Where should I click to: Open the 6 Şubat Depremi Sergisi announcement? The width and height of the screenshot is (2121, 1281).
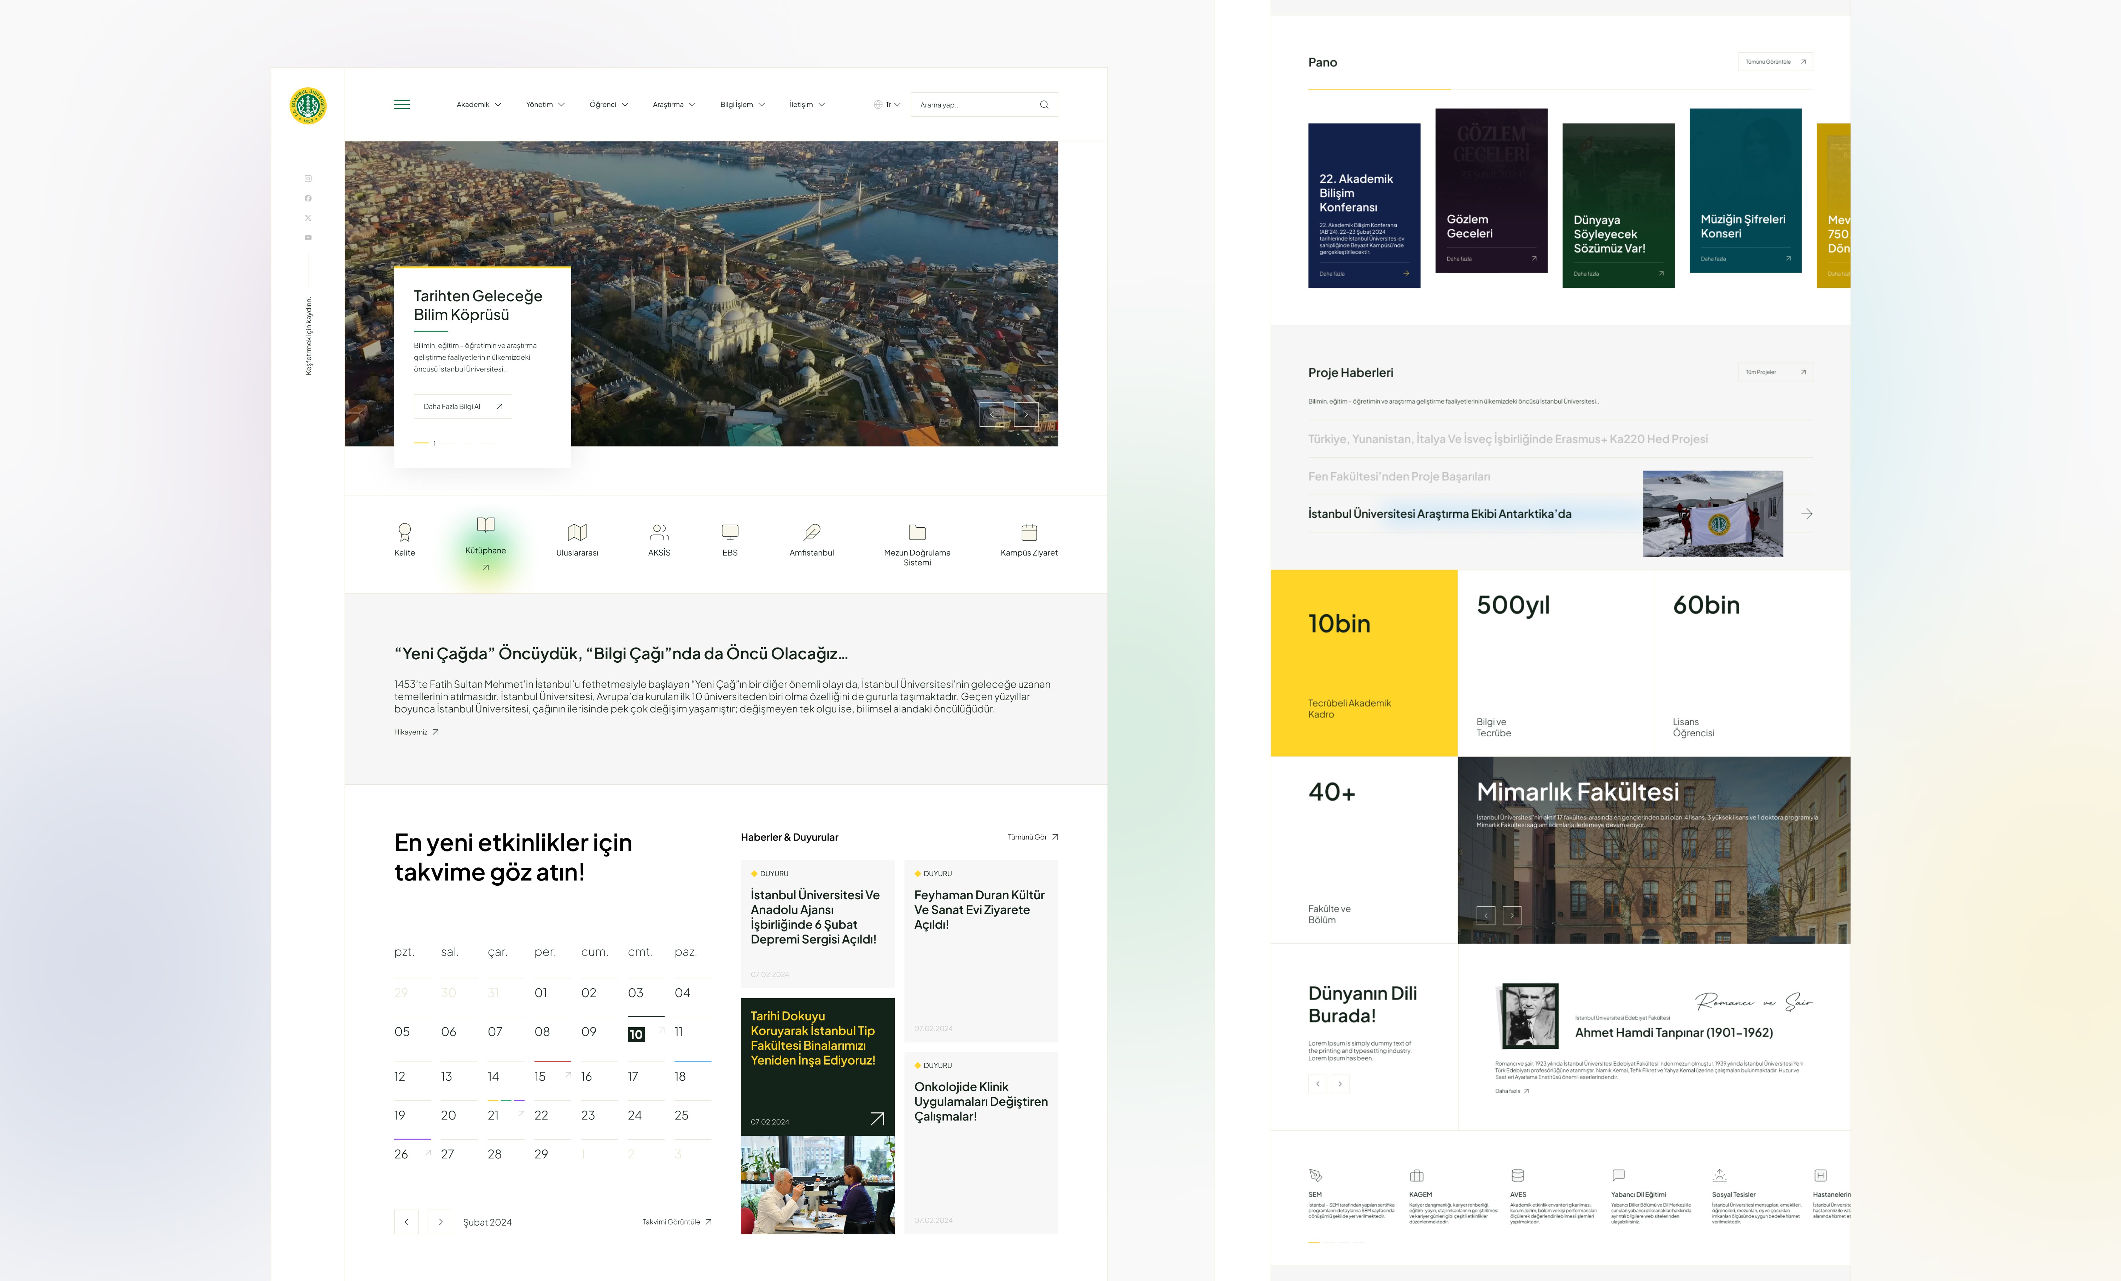pos(818,925)
